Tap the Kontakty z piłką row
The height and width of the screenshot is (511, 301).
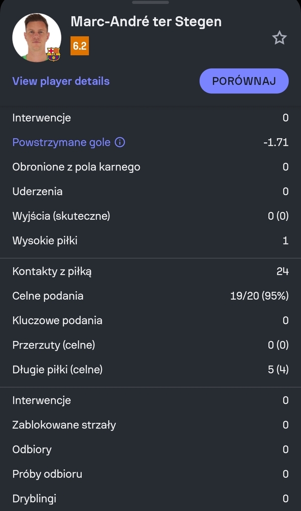click(150, 271)
